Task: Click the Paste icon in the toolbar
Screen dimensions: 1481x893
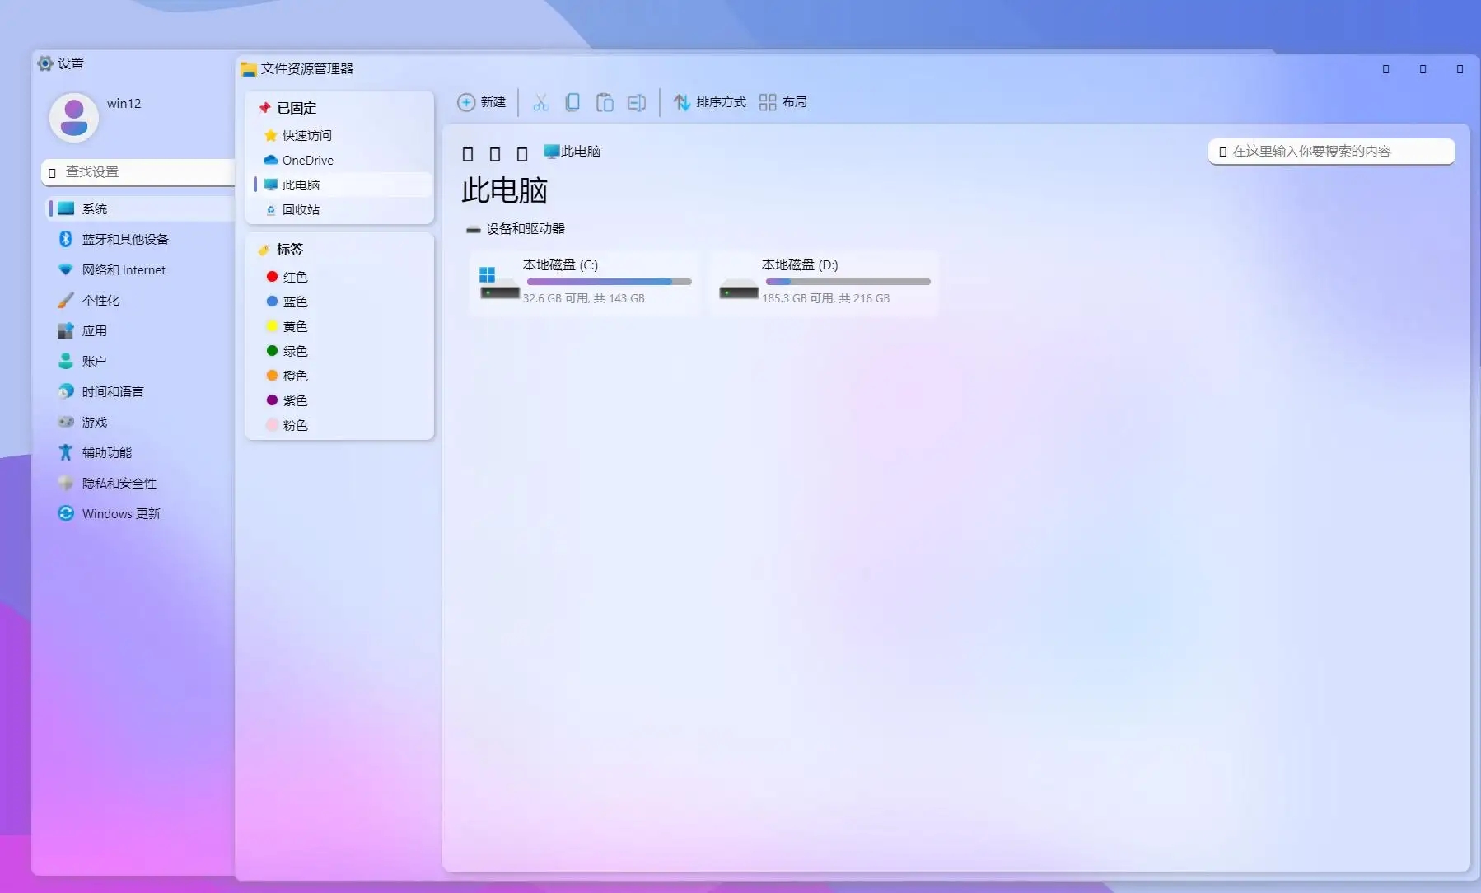Action: point(605,102)
